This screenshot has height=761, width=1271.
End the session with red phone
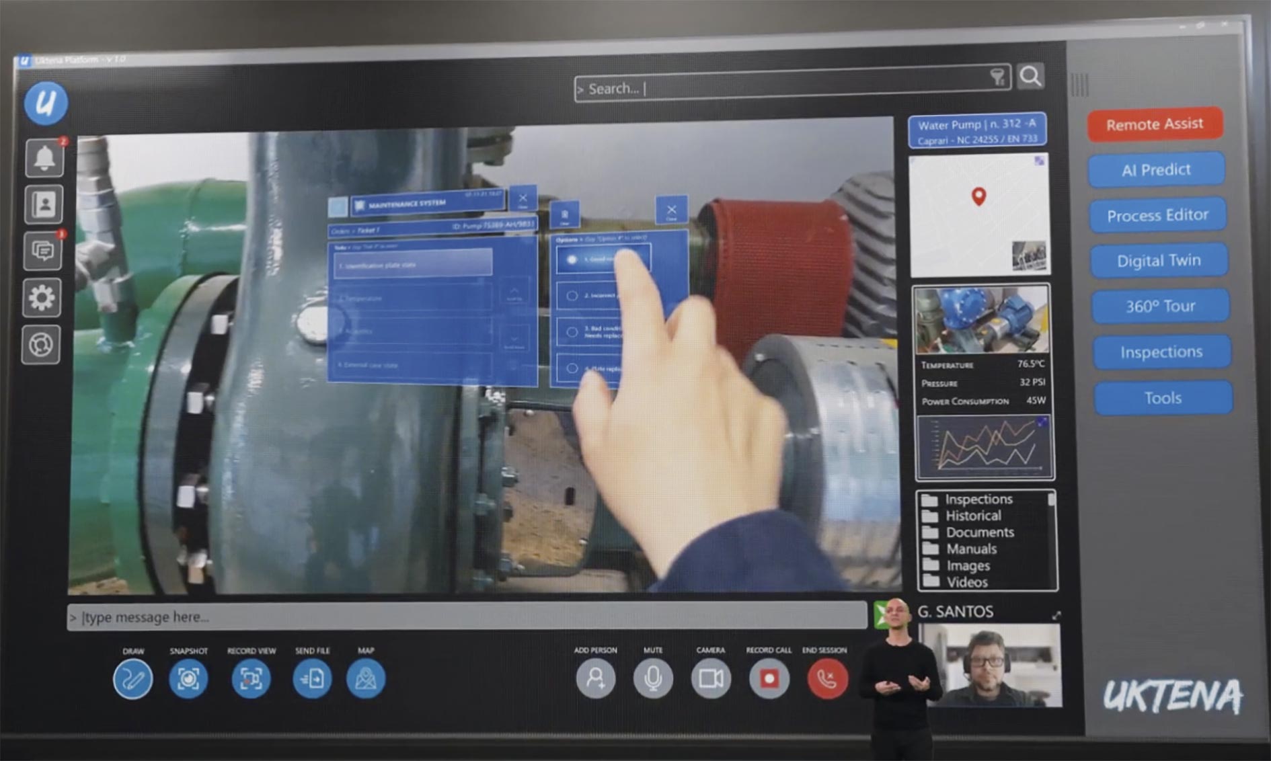[827, 678]
